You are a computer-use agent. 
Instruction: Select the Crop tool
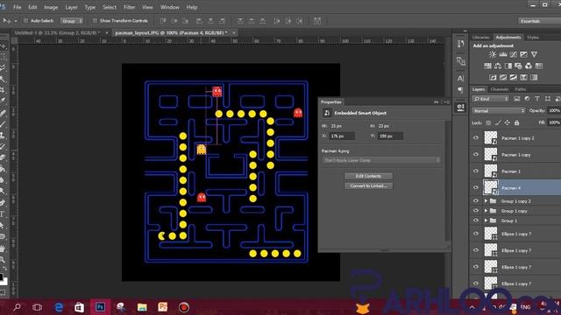pos(3,90)
